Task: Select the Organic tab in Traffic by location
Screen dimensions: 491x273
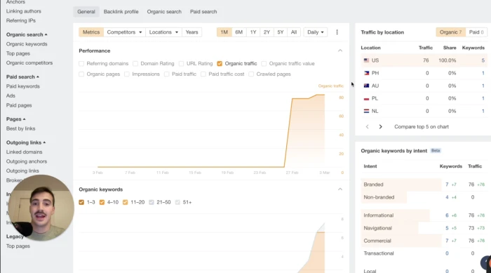Action: tap(450, 32)
